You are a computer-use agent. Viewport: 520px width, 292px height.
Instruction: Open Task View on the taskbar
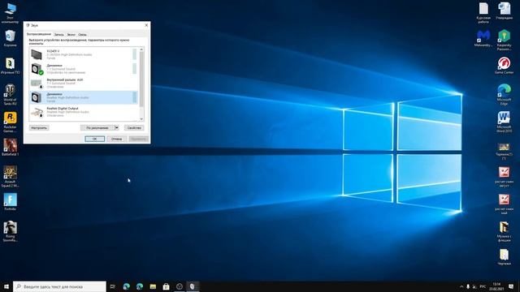point(113,286)
